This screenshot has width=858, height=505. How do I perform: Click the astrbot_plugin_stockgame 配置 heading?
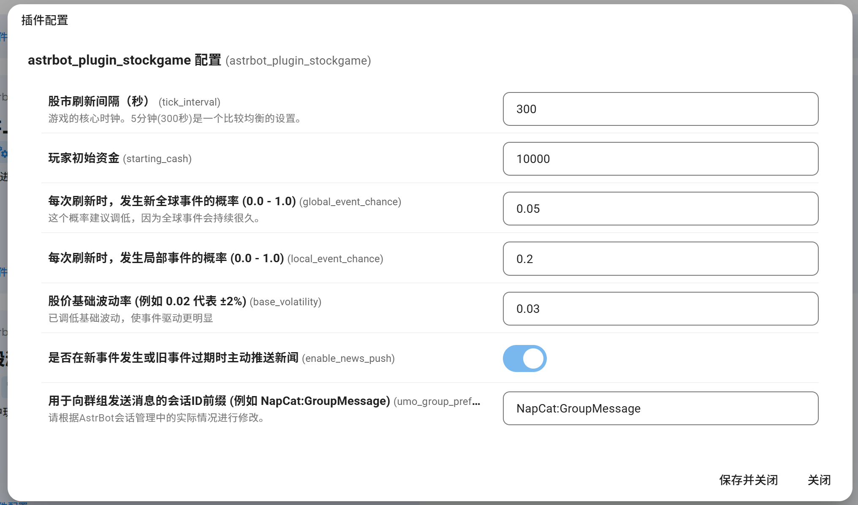click(124, 60)
